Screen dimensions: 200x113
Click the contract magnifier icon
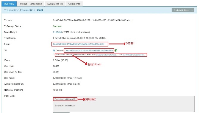[54, 51]
